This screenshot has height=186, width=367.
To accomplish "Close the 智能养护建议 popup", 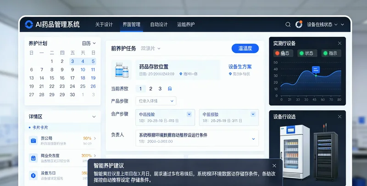I will 274,165.
